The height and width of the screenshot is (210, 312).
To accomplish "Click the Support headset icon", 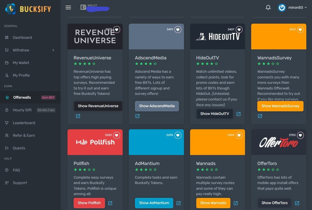I will pyautogui.click(x=7, y=183).
